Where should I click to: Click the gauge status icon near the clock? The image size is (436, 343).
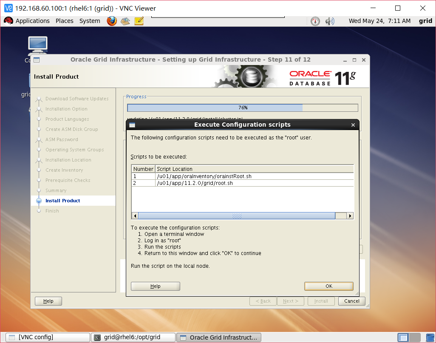click(315, 20)
